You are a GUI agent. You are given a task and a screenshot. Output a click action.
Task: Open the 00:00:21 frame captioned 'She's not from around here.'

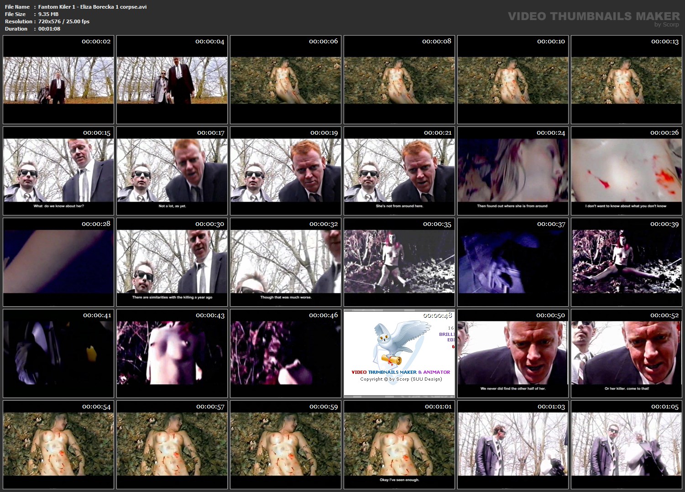[399, 171]
